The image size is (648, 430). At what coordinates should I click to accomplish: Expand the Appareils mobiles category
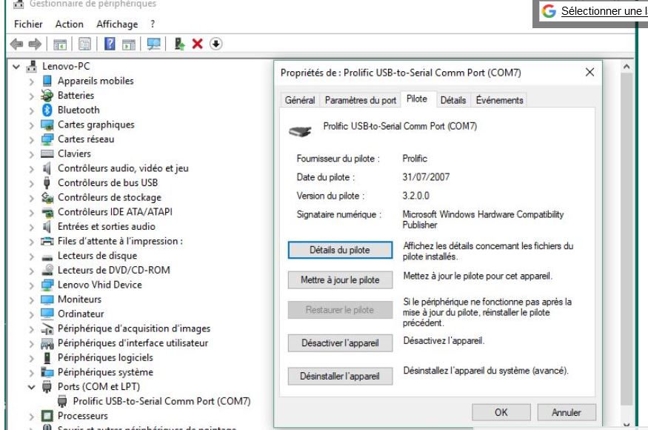point(31,81)
